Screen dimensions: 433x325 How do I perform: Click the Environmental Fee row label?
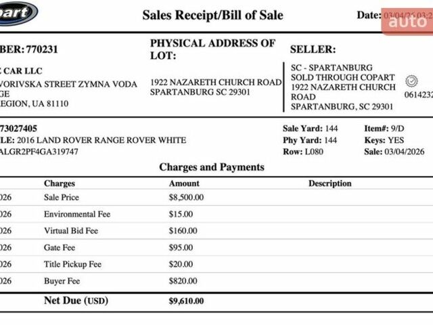point(77,214)
